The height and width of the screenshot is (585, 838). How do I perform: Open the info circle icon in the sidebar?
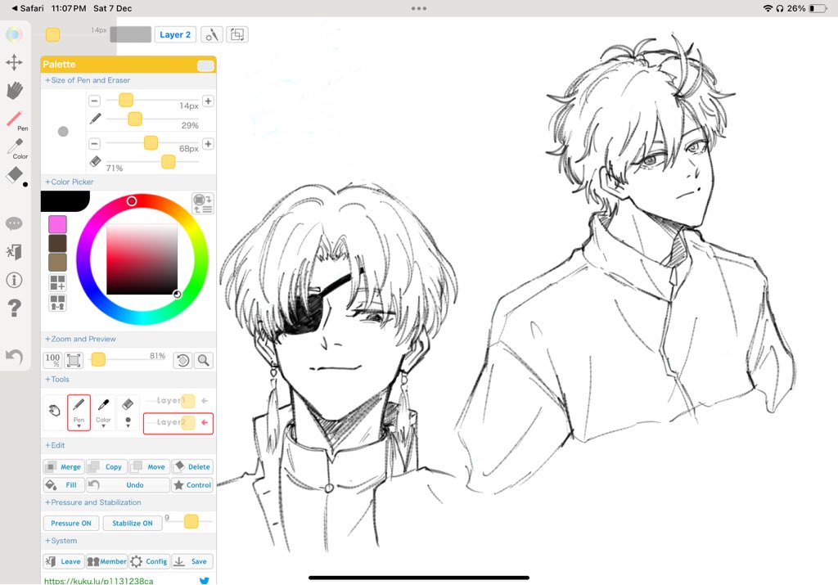click(14, 280)
